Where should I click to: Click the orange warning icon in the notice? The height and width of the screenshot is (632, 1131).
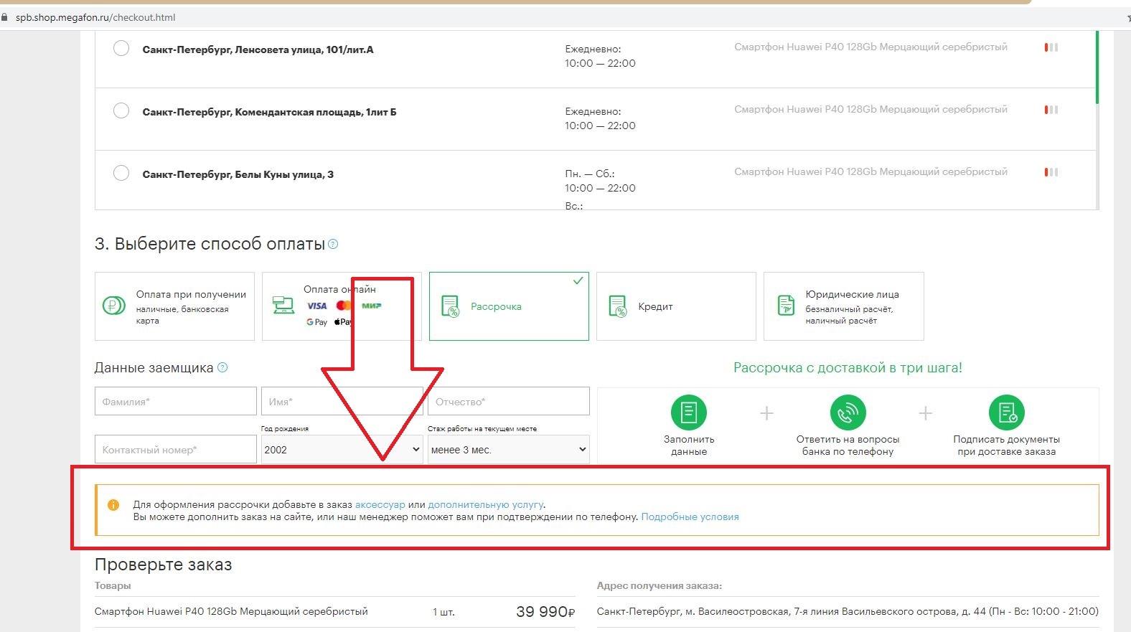[113, 505]
